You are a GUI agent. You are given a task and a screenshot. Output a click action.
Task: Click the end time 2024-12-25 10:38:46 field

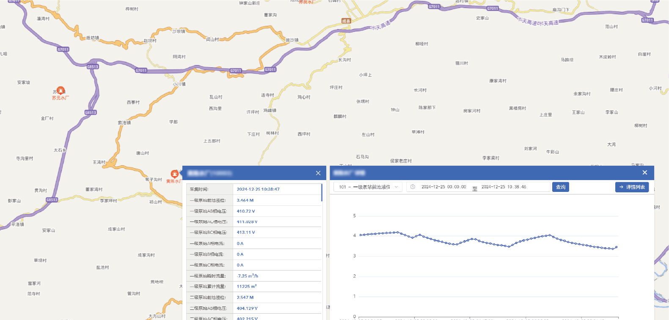504,187
